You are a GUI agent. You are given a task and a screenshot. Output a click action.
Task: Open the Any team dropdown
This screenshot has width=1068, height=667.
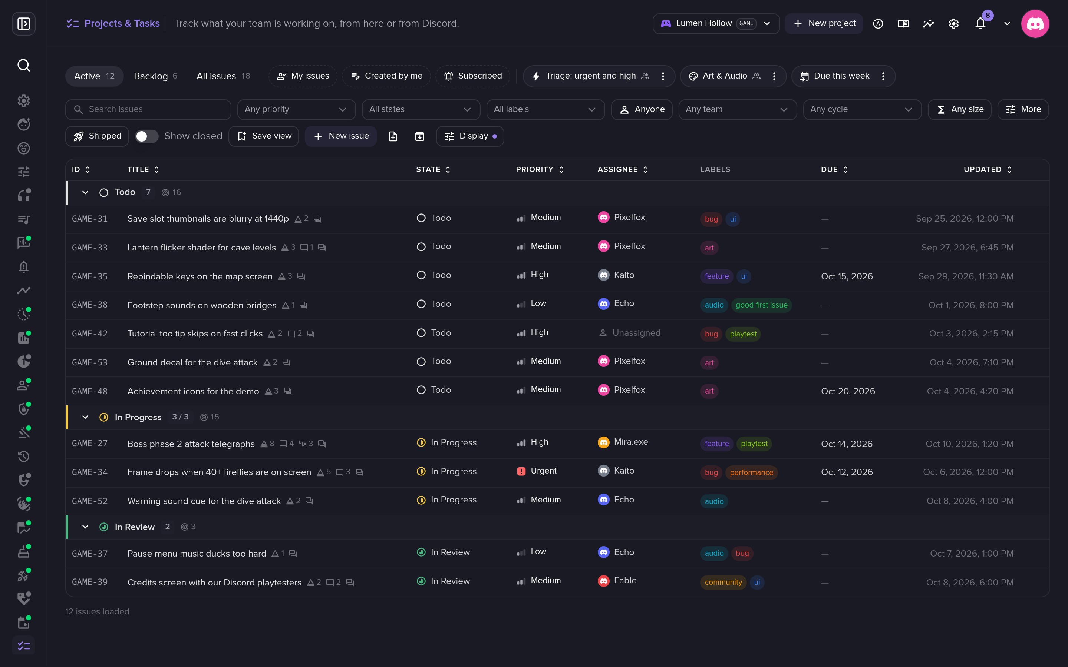pyautogui.click(x=738, y=109)
